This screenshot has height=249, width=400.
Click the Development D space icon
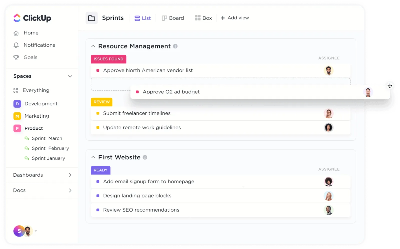point(17,104)
